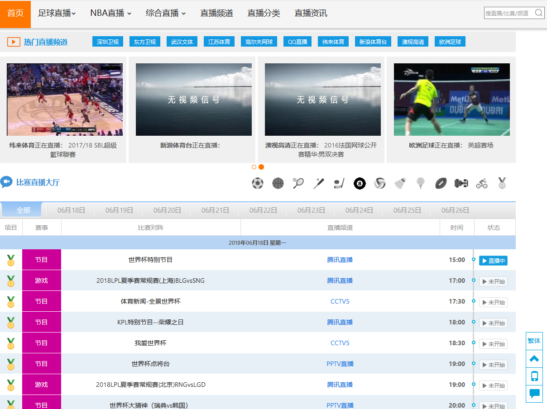Filter matches by the basketball icon
Image resolution: width=547 pixels, height=409 pixels.
(x=278, y=183)
